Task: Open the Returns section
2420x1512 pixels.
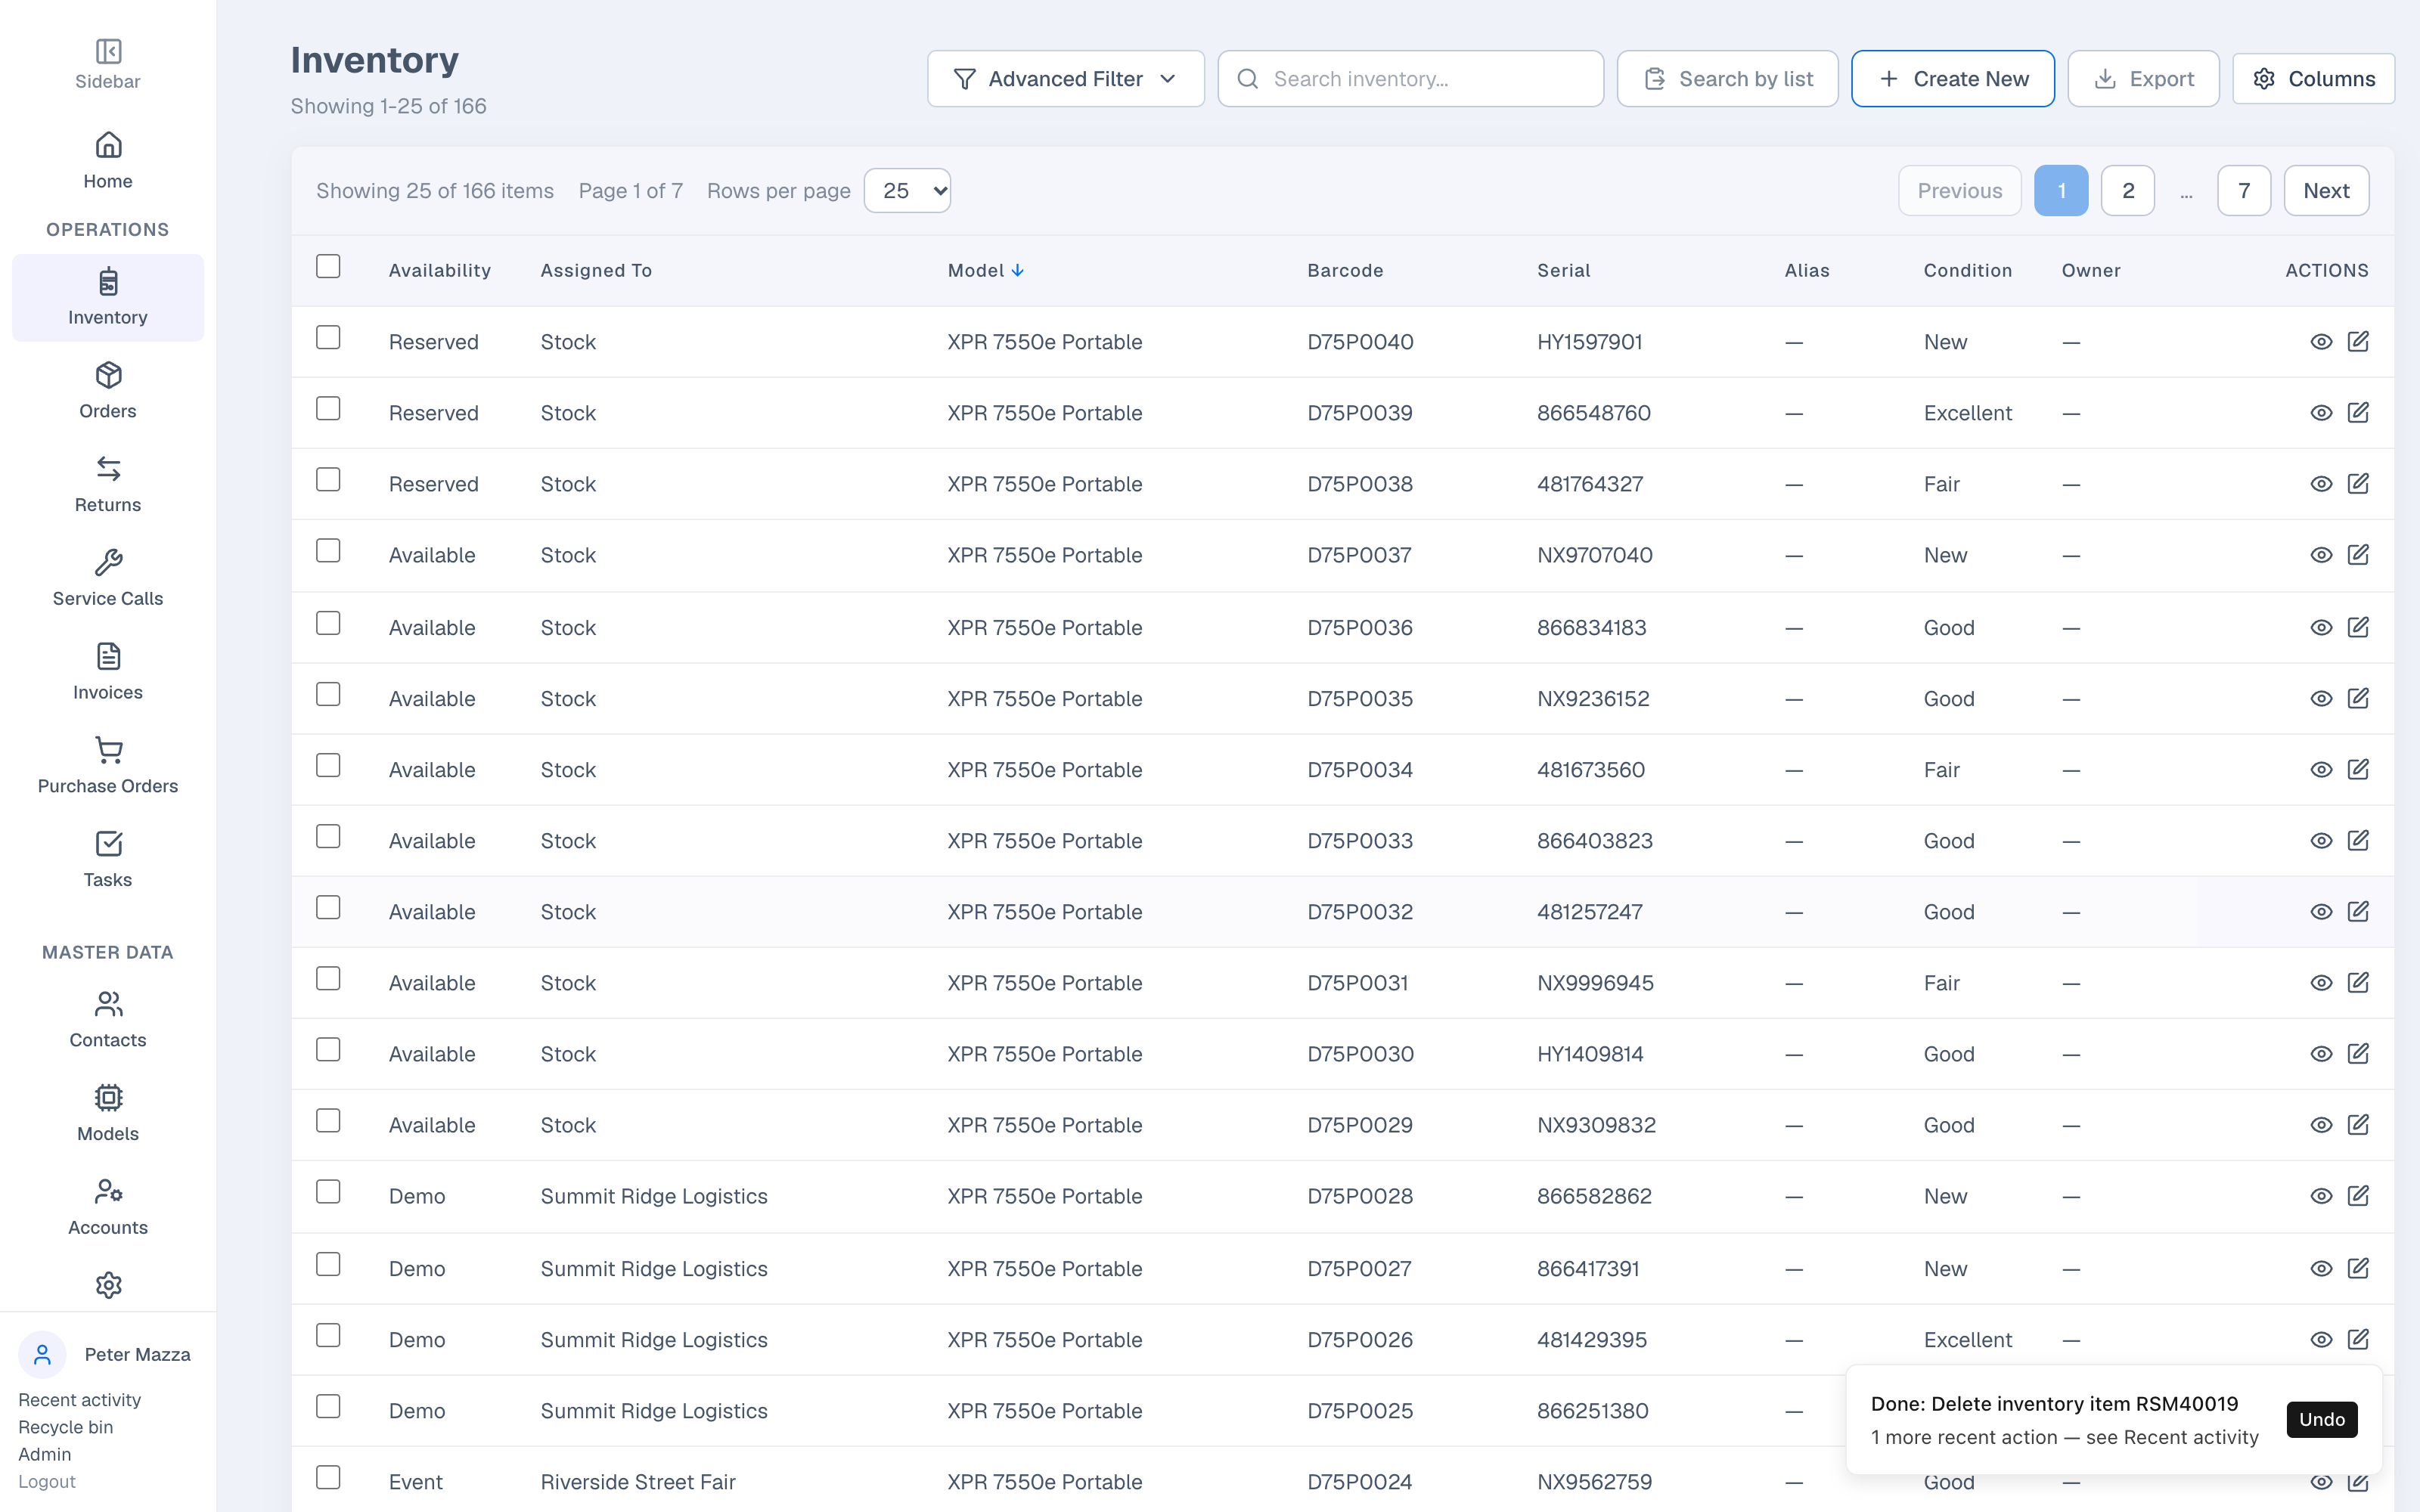Action: point(108,485)
